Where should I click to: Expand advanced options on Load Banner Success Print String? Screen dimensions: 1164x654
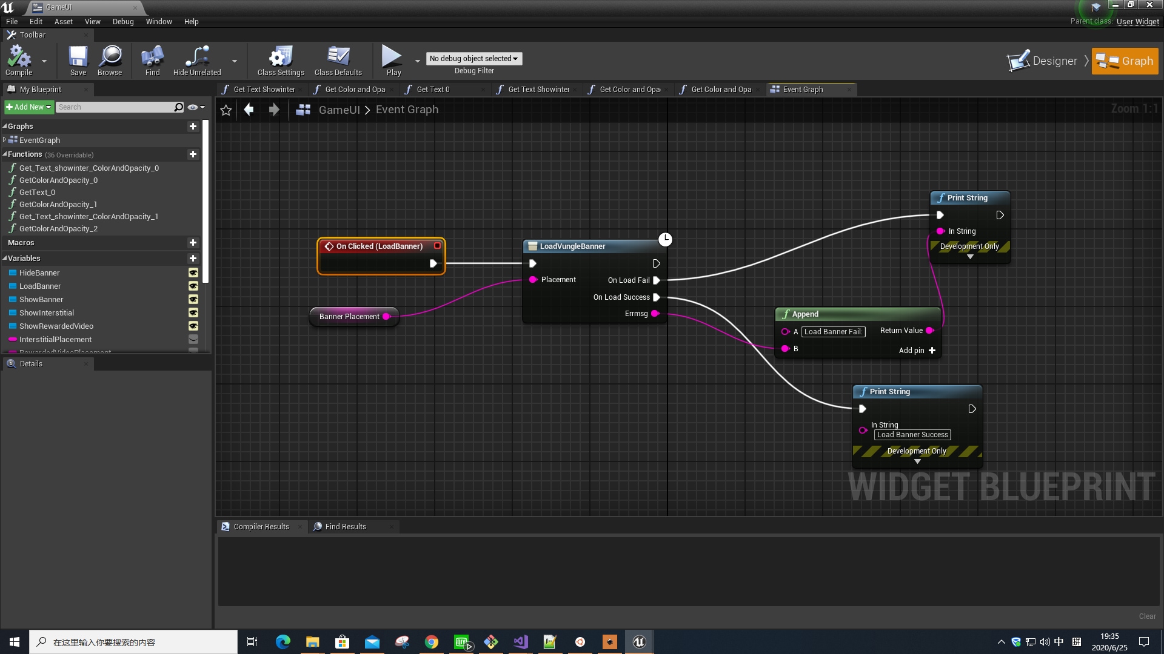pyautogui.click(x=917, y=461)
